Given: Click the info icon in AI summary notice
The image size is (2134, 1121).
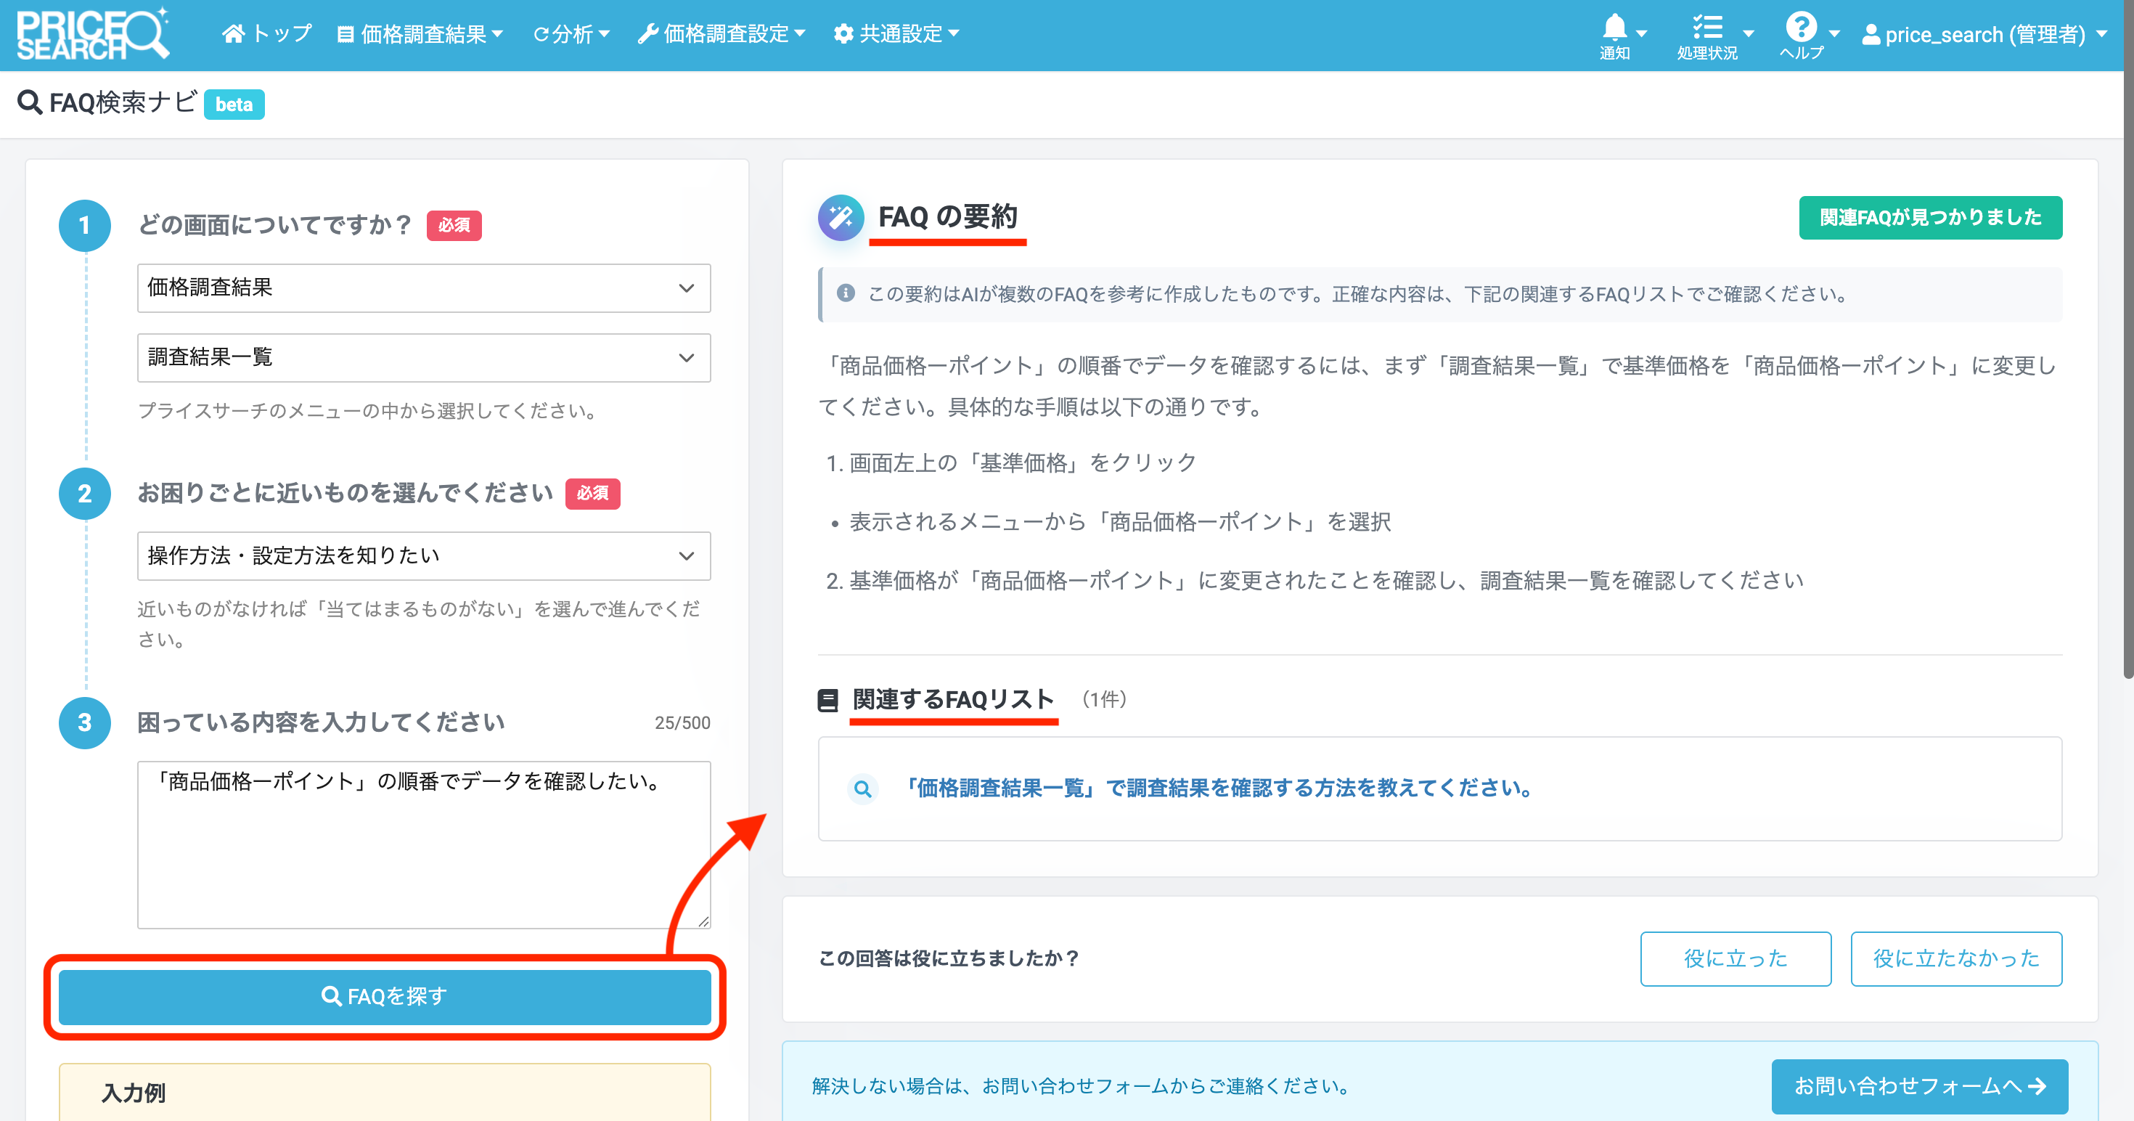Looking at the screenshot, I should [845, 293].
